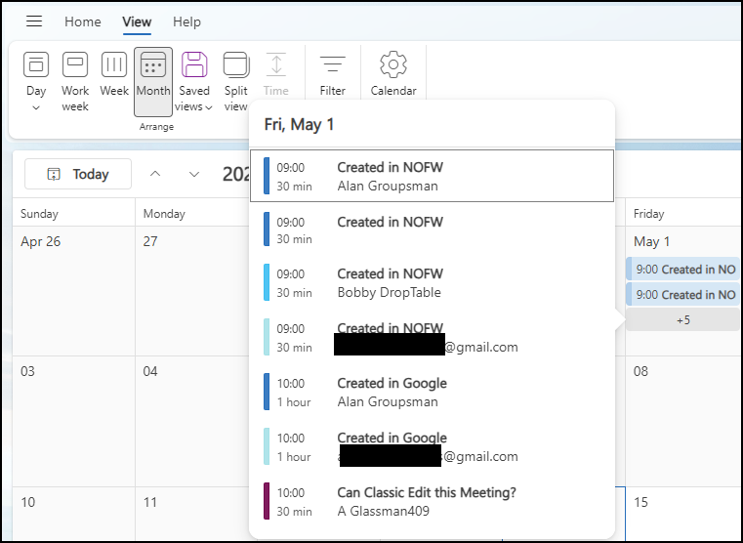Select the View ribbon tab
Image resolution: width=743 pixels, height=543 pixels.
[x=137, y=21]
